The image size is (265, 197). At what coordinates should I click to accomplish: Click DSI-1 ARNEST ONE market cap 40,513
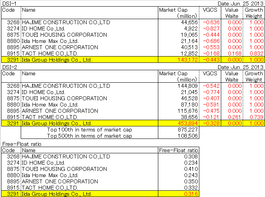pos(189,47)
